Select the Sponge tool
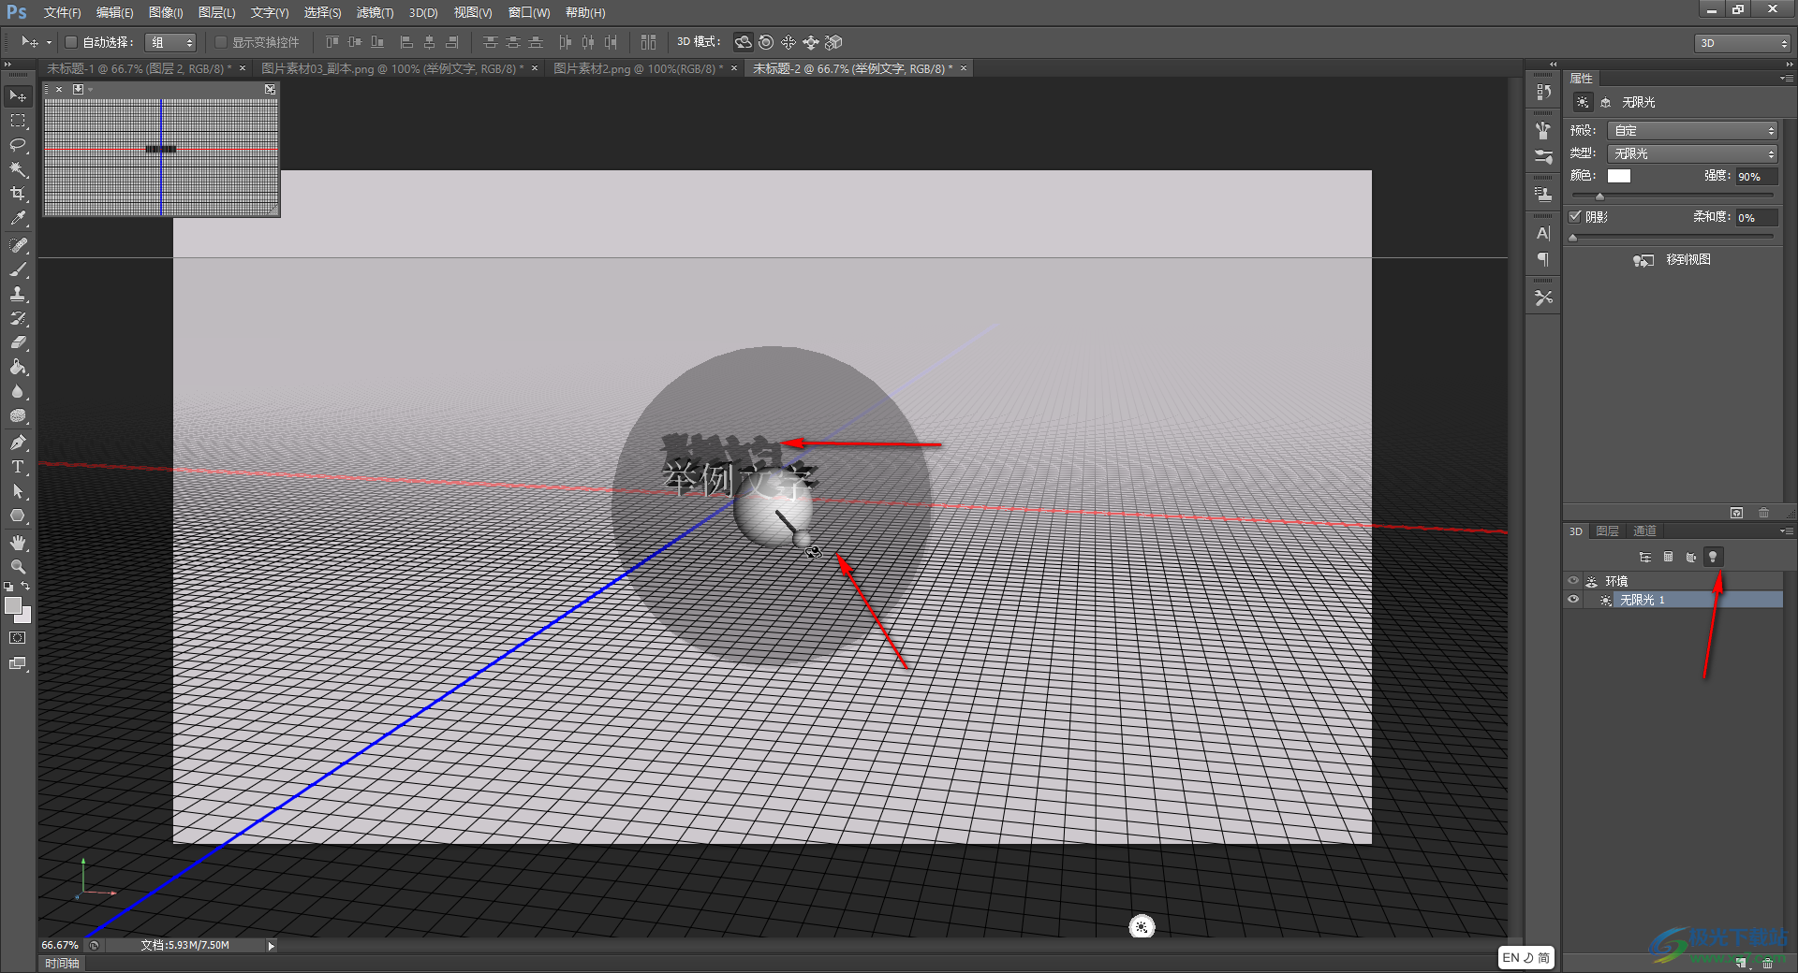Screen dimensions: 1798x973 (18, 415)
